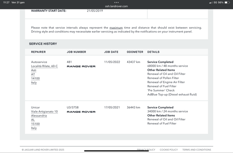Tap the battery icon in status bar
Viewport: 233px width, 153px height.
coord(227,3)
